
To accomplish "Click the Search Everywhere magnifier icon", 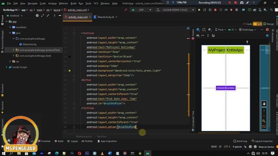I will coord(271,10).
